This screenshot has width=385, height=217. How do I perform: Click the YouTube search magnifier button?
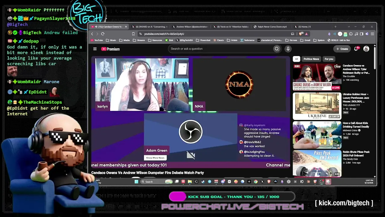[277, 49]
